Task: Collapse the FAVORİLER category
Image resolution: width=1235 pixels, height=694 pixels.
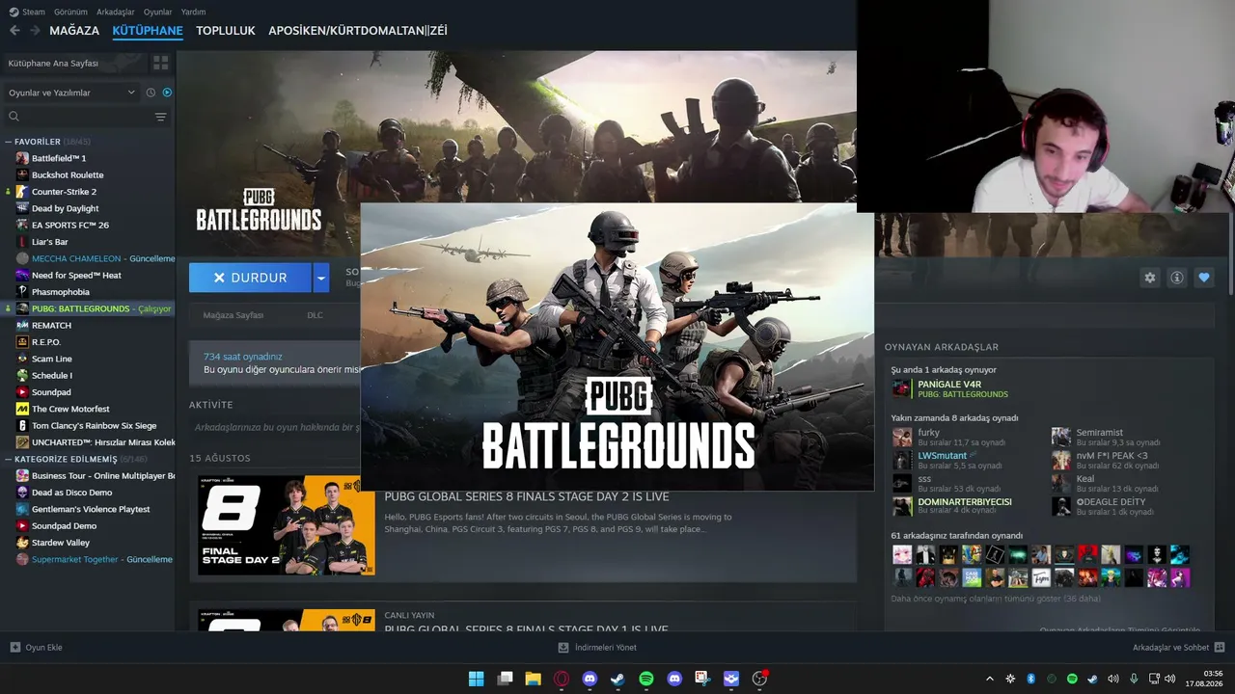Action: [x=9, y=142]
